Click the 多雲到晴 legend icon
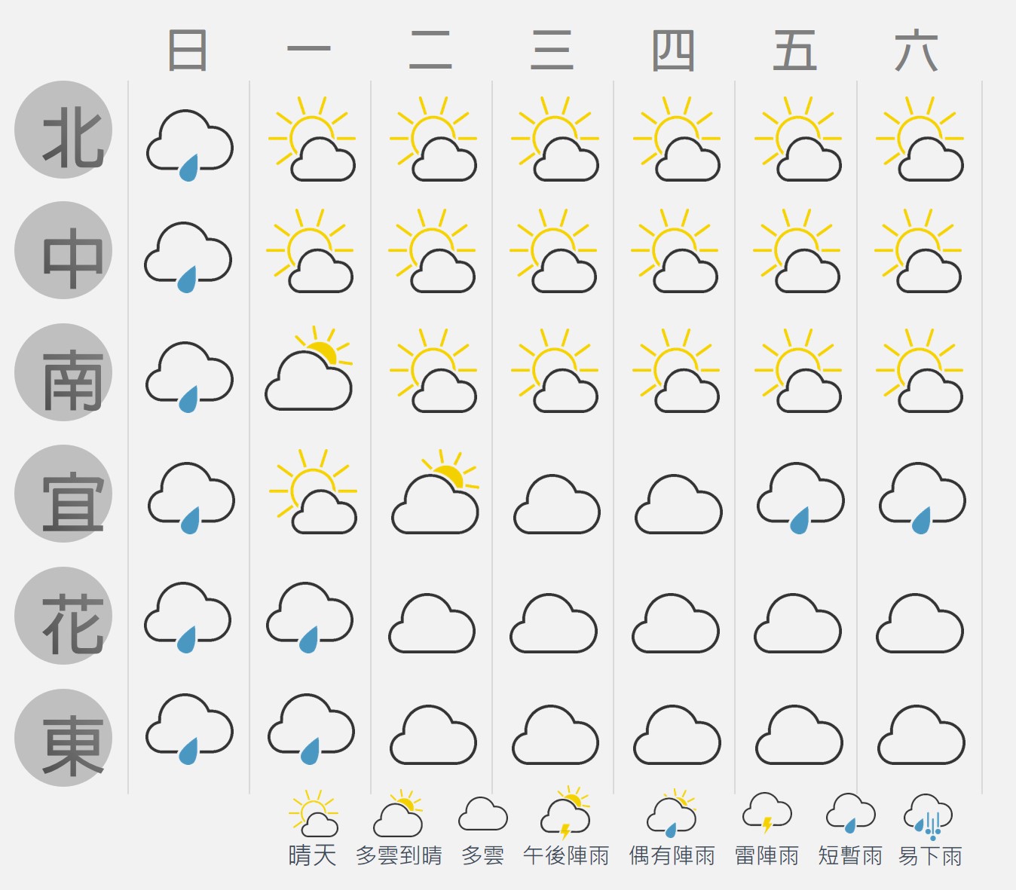The image size is (1016, 890). [x=399, y=813]
